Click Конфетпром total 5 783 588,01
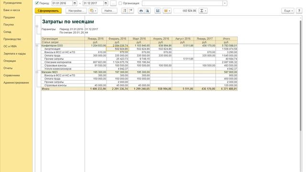The height and width of the screenshot is (172, 306). [227, 45]
